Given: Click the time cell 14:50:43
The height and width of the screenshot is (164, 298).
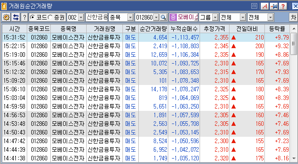Looking at the screenshot, I should point(15,132).
